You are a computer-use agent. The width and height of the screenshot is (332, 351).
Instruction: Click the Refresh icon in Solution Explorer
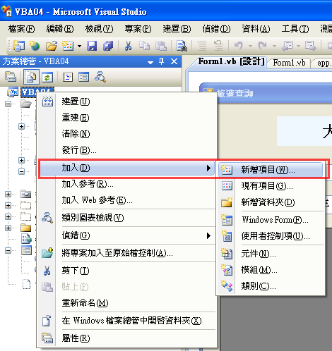click(x=47, y=77)
